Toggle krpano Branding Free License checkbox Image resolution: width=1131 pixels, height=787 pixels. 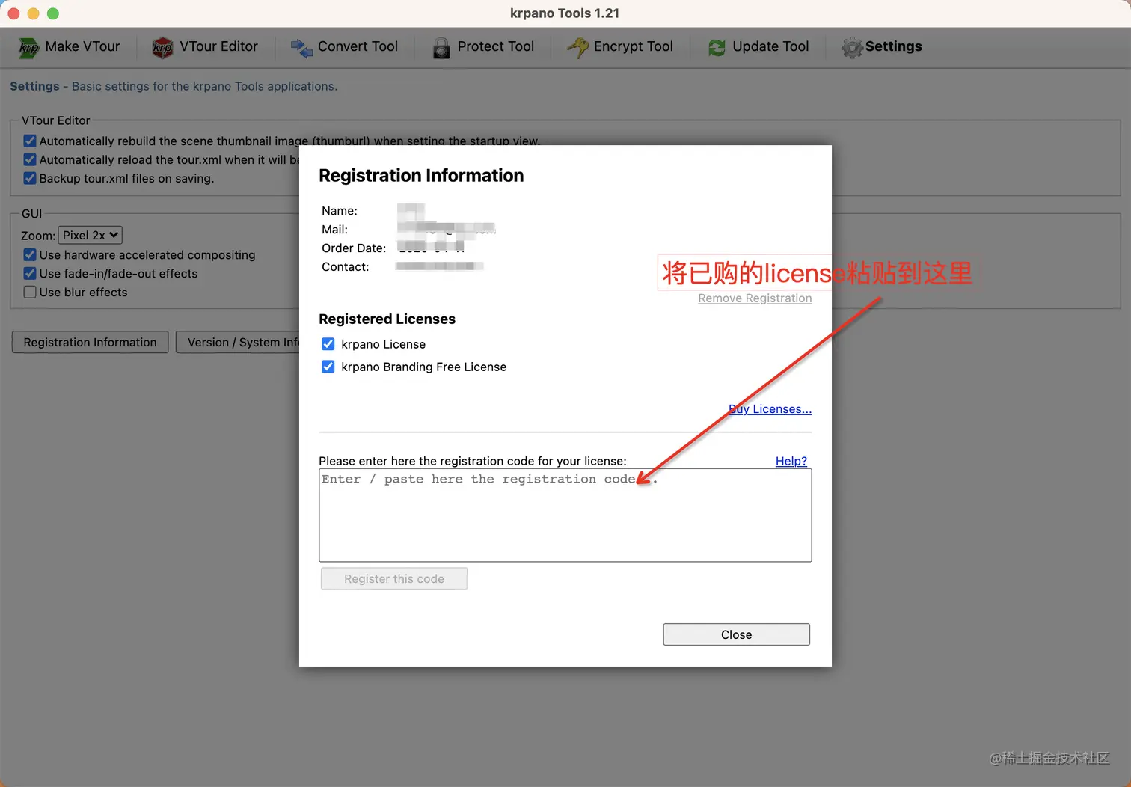click(x=328, y=367)
